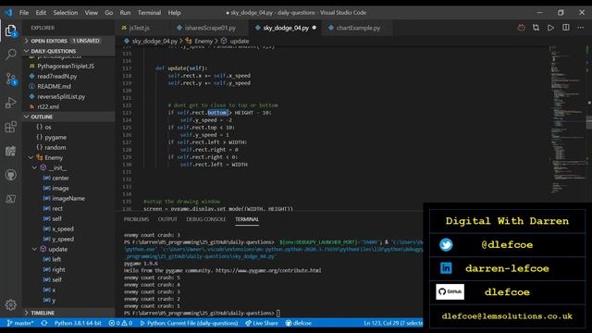Select imageName in the outline
This screenshot has width=592, height=333.
coord(68,198)
